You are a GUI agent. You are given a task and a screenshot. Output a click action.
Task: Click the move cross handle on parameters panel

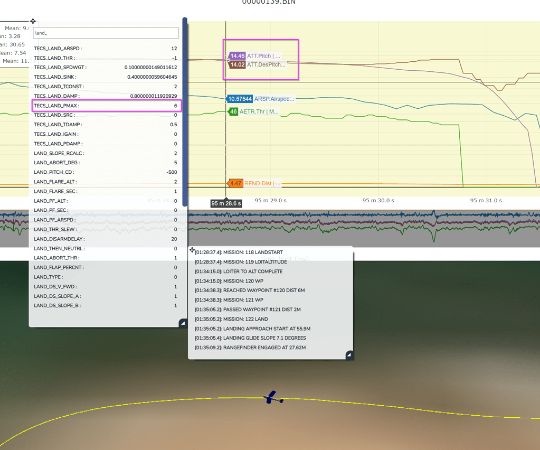(33, 22)
